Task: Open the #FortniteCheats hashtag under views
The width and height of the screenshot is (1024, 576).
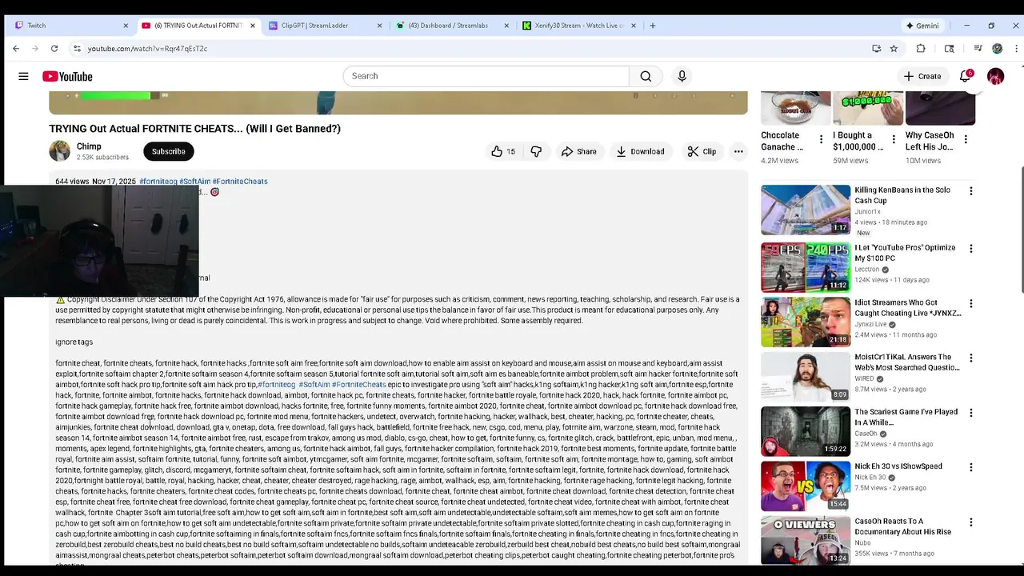Action: tap(240, 182)
